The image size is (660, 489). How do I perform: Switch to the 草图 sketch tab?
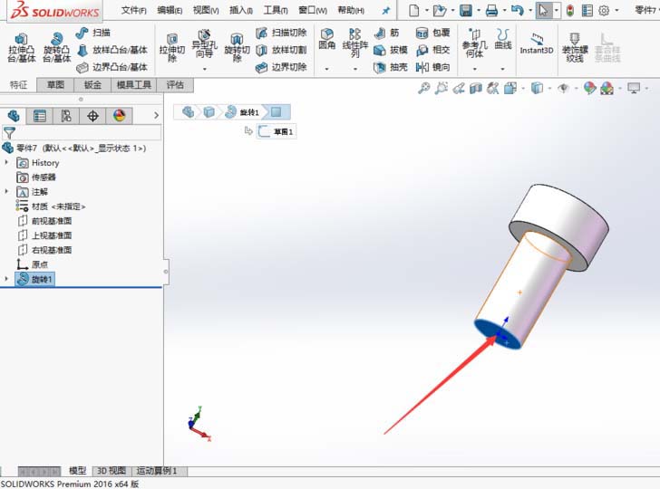(55, 85)
